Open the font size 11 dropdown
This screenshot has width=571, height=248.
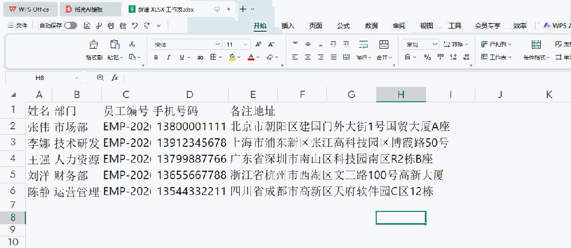247,45
